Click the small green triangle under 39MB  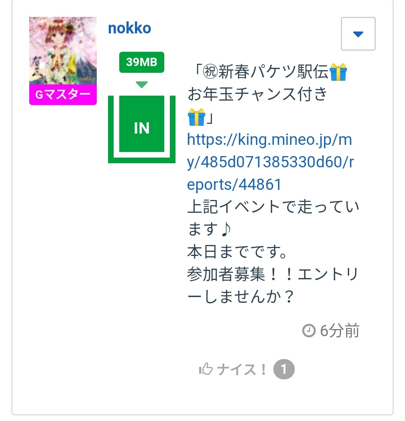click(x=141, y=85)
